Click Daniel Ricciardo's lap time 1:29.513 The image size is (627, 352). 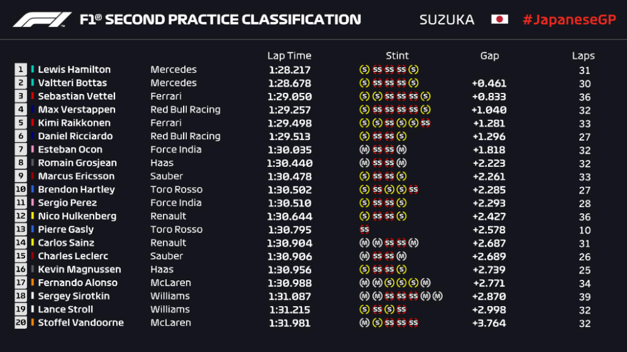click(289, 136)
